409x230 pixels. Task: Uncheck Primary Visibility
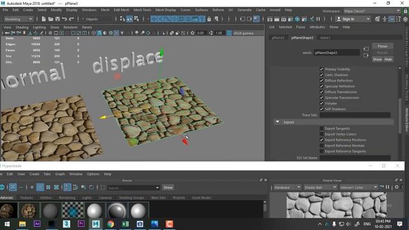321,69
